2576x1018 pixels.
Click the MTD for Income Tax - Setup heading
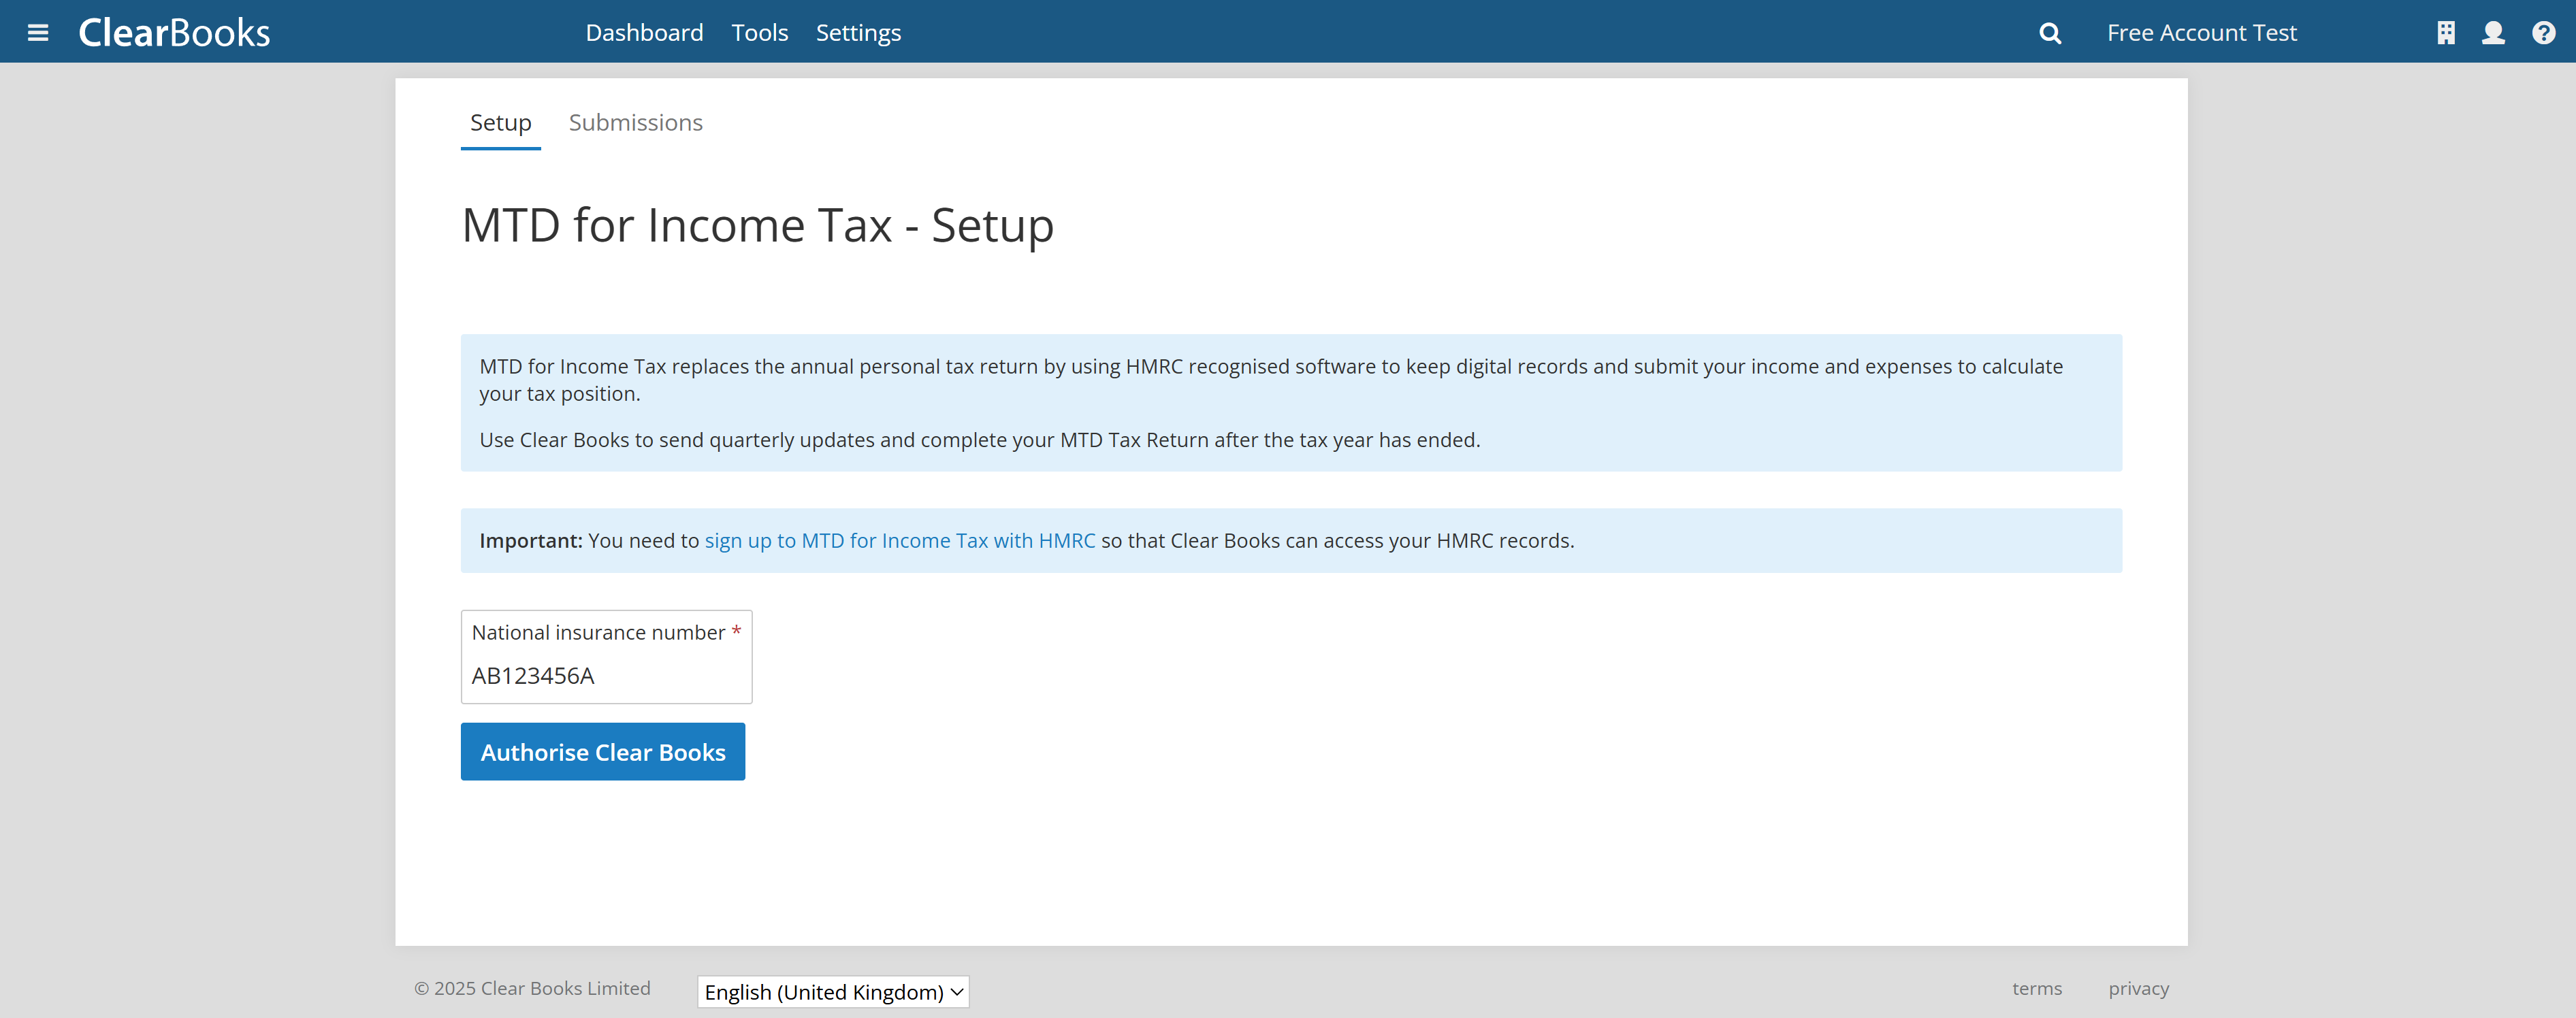757,225
